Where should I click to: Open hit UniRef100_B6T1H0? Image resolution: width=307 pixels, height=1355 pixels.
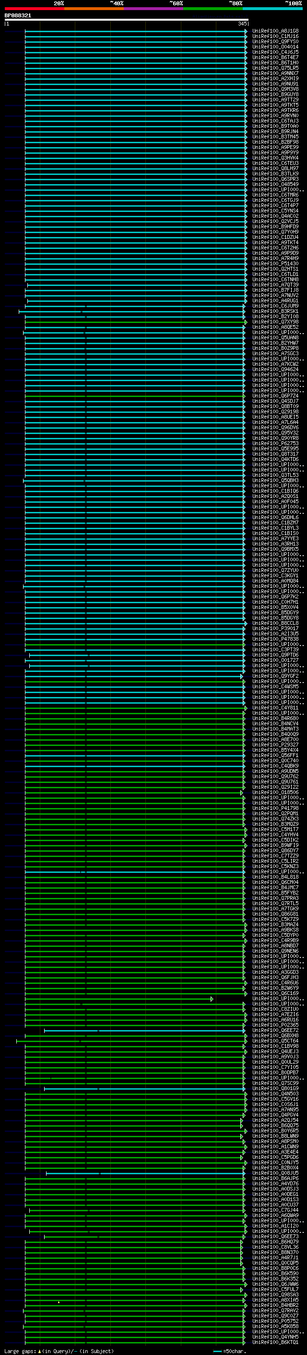[x=275, y=63]
